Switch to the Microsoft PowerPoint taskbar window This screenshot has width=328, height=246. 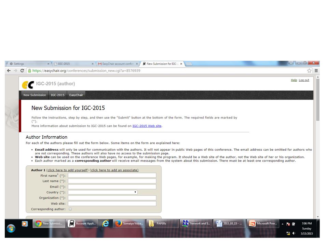click(263, 223)
